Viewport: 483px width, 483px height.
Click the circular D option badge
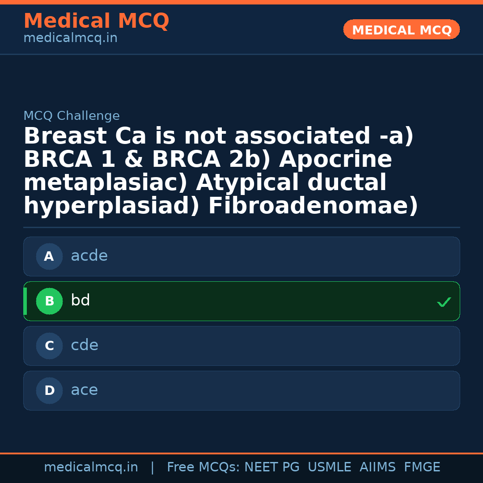coord(49,390)
